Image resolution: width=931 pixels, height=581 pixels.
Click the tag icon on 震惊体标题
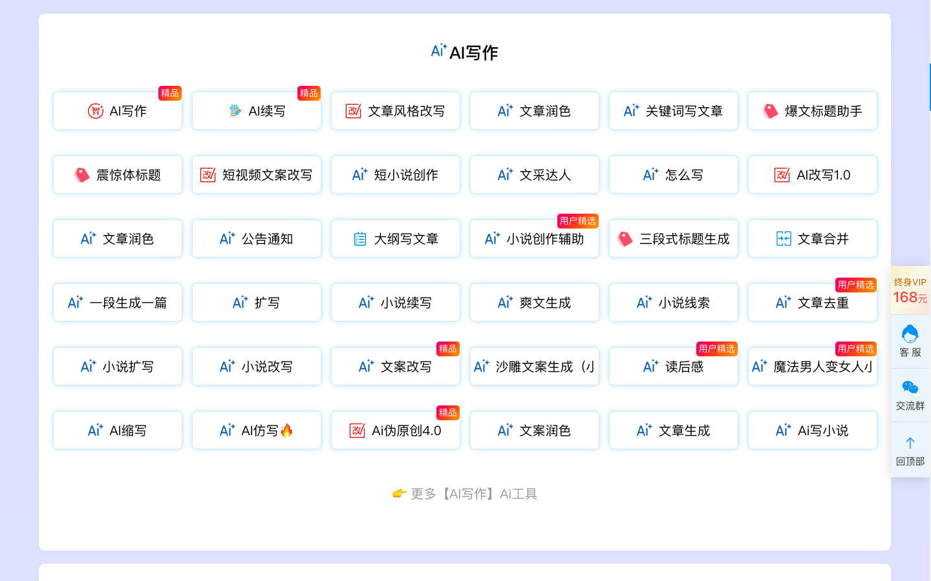coord(81,175)
